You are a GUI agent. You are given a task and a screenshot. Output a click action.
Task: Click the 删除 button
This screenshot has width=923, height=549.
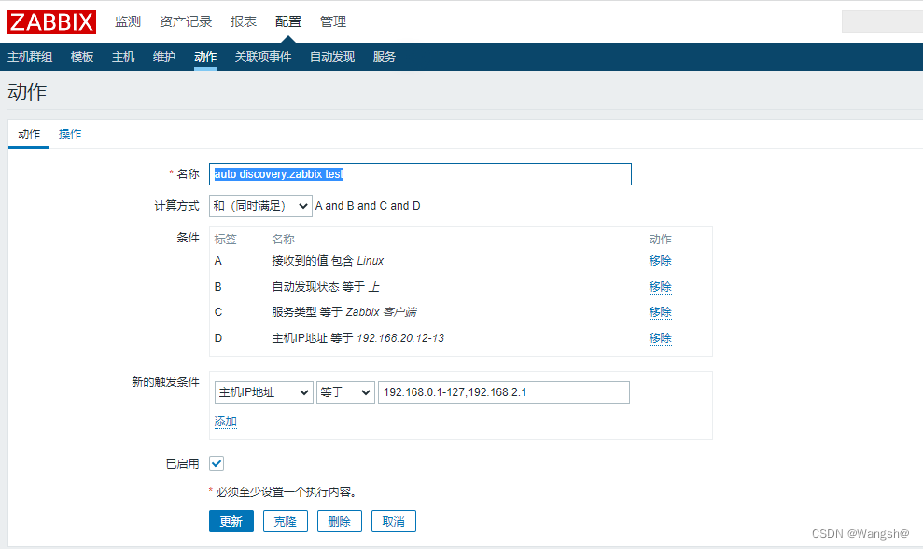point(340,521)
